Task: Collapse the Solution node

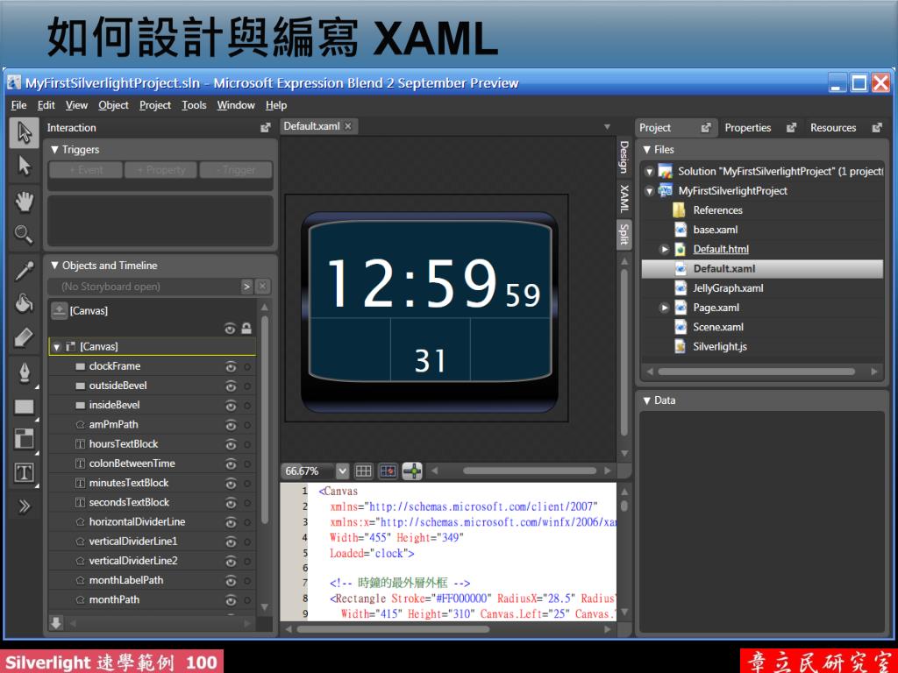Action: point(650,172)
